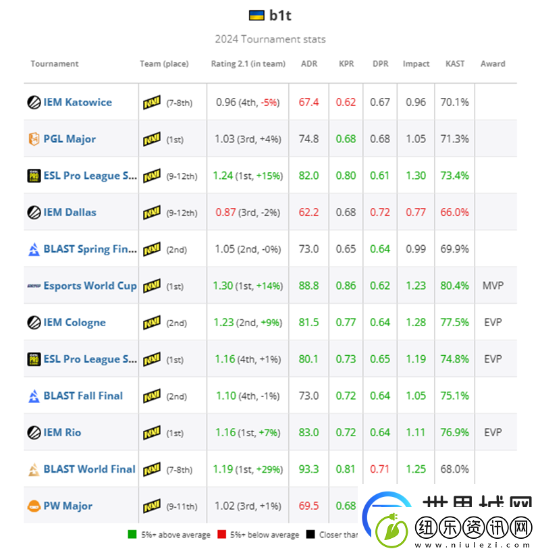This screenshot has width=540, height=553.
Task: Click the Impact column header
Action: (x=416, y=64)
